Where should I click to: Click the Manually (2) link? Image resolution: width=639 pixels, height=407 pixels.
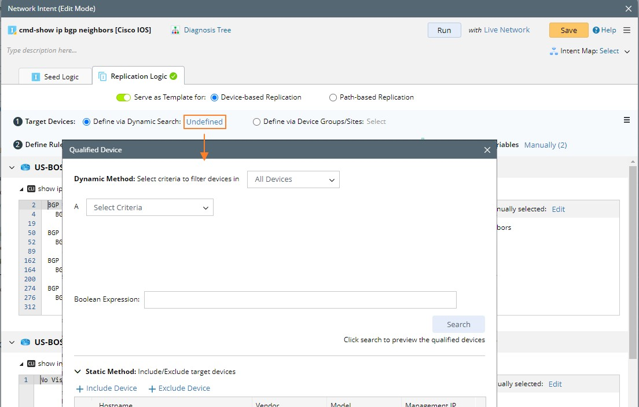(x=545, y=145)
